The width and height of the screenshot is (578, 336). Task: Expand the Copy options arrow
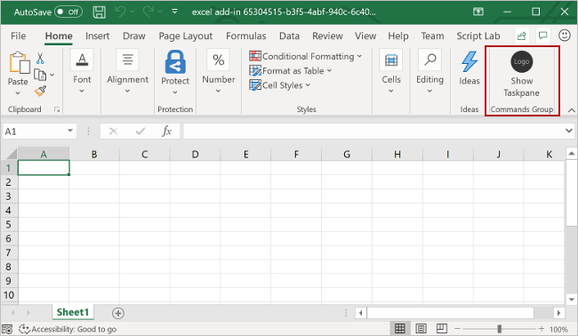pos(52,75)
